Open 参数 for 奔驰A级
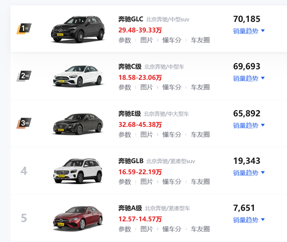 tap(125, 229)
